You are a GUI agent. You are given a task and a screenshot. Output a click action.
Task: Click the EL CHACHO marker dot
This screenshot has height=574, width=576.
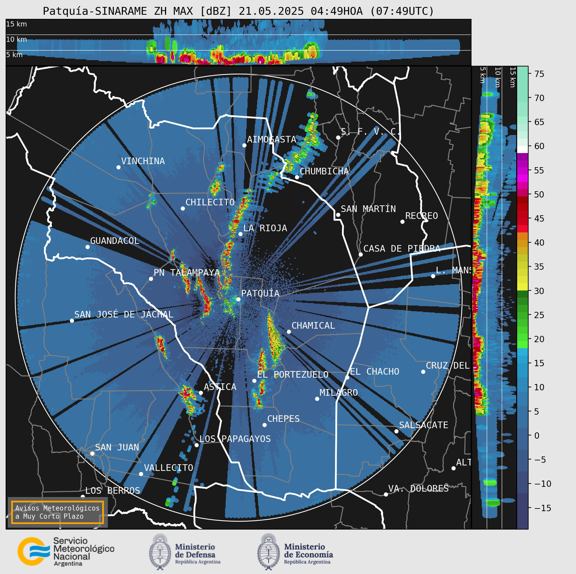(x=347, y=377)
